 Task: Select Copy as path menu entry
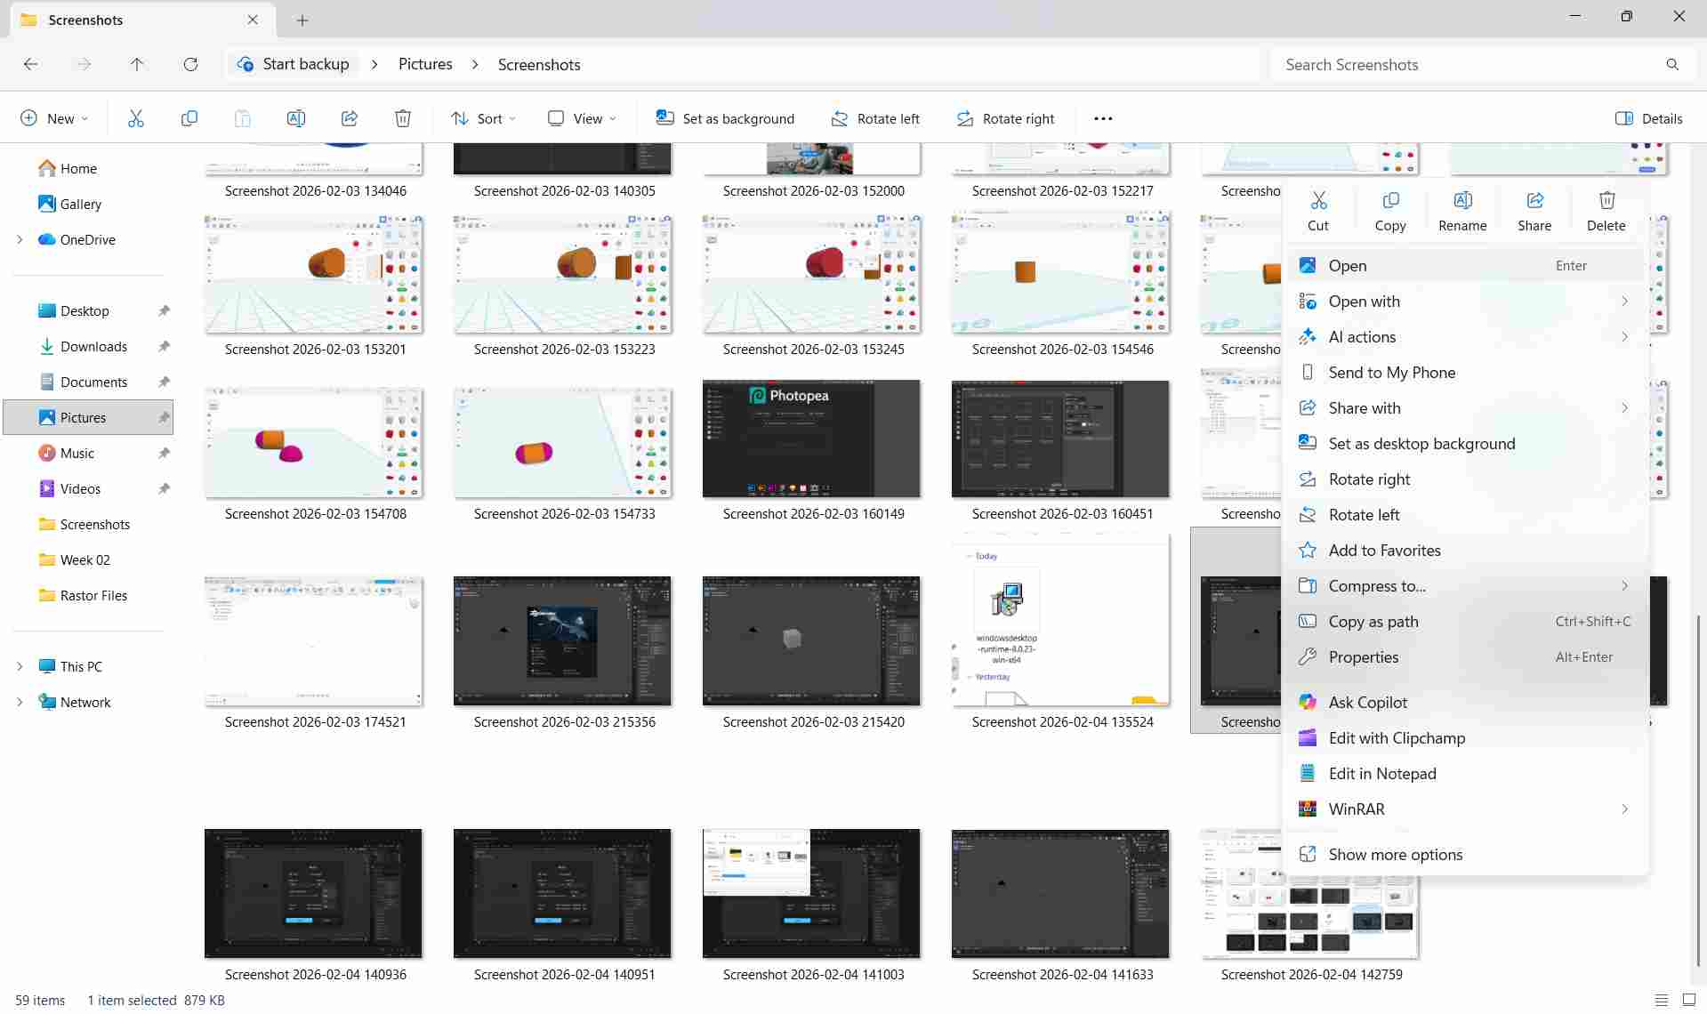(x=1465, y=621)
